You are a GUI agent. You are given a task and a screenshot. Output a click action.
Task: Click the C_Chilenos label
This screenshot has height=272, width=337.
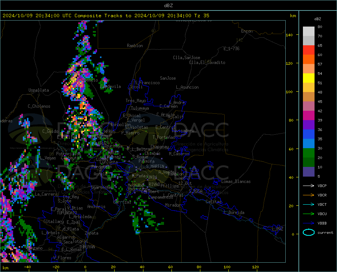point(39,106)
